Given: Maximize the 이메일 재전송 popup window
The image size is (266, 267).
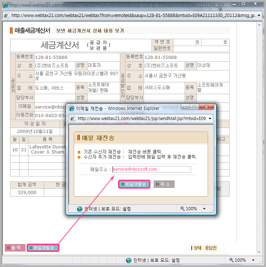Looking at the screenshot, I should (194, 107).
